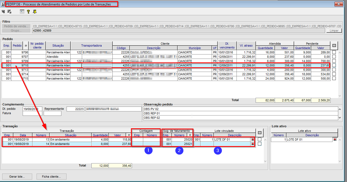Click the Transportadora column header
This screenshot has width=347, height=182.
click(x=91, y=46)
